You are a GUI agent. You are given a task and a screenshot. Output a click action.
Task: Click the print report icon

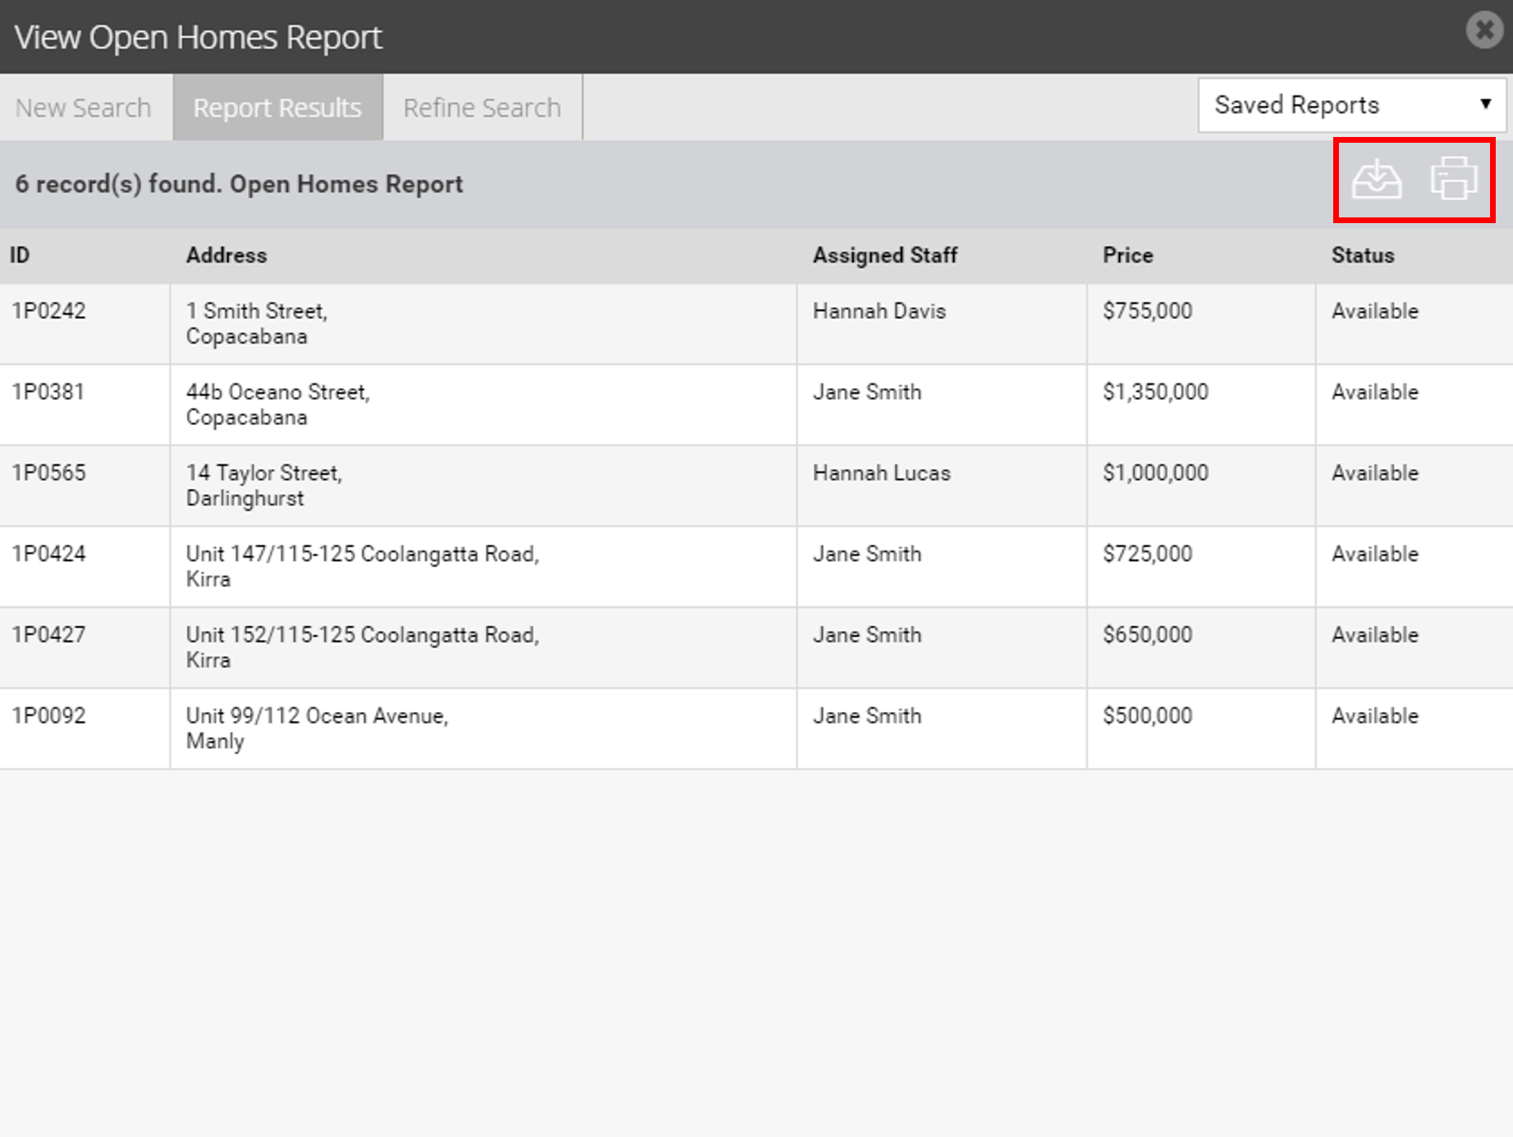coord(1454,178)
